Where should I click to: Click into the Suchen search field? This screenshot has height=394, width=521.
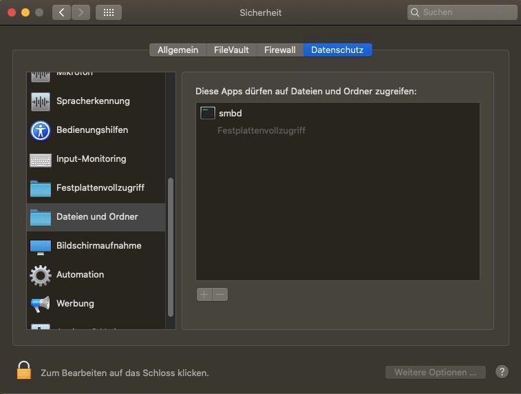click(x=462, y=12)
